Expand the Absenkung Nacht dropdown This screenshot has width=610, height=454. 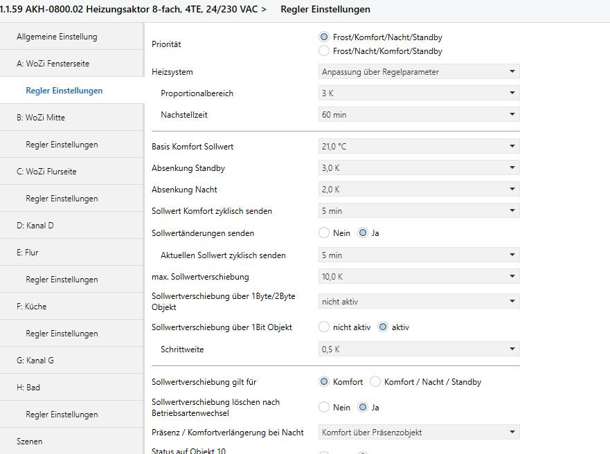pos(419,189)
